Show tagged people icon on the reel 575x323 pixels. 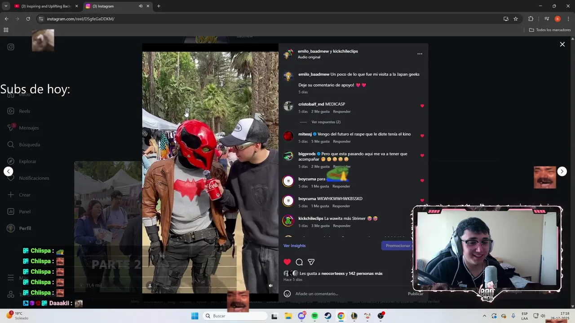pyautogui.click(x=150, y=285)
